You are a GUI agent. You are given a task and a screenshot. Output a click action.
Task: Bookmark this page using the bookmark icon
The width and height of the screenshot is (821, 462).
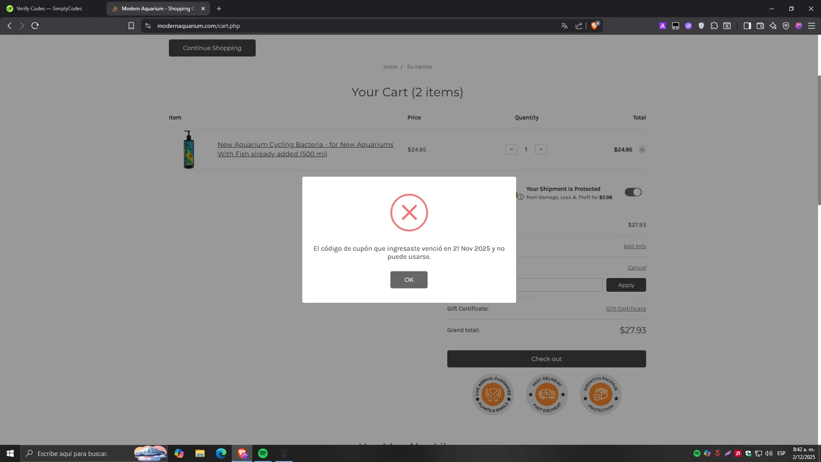coord(131,26)
